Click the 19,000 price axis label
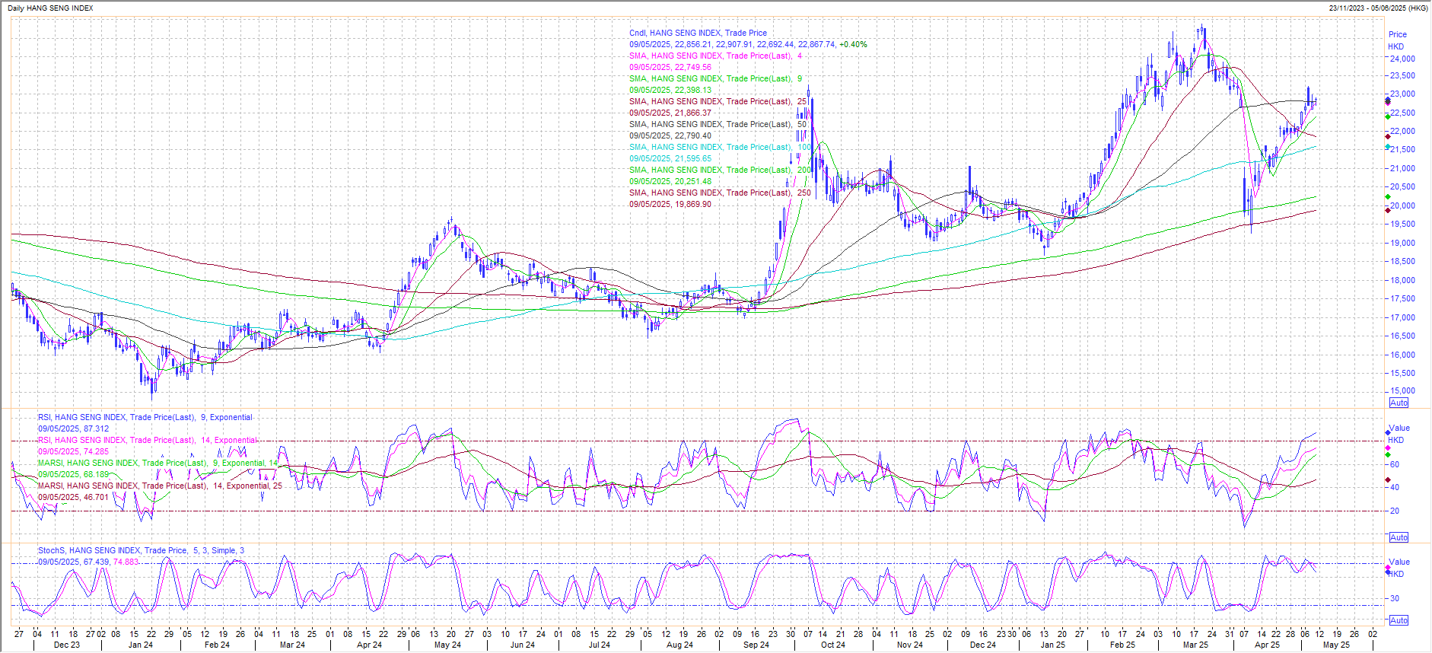Image resolution: width=1432 pixels, height=653 pixels. (1402, 243)
